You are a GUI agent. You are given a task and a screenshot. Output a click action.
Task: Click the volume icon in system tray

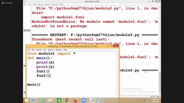click(148, 100)
